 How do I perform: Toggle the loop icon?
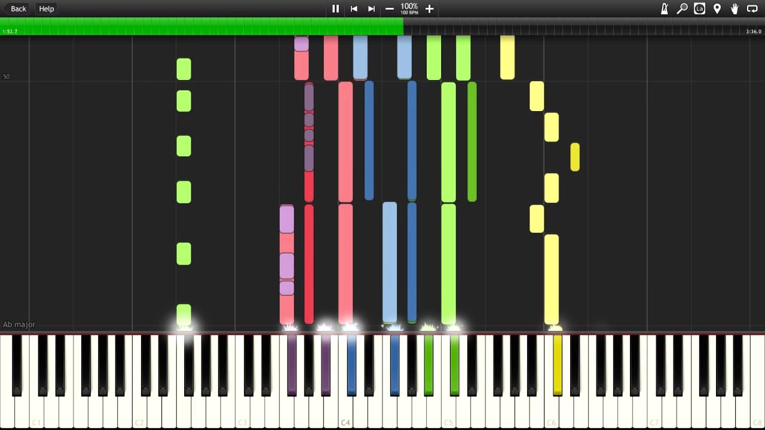point(752,8)
